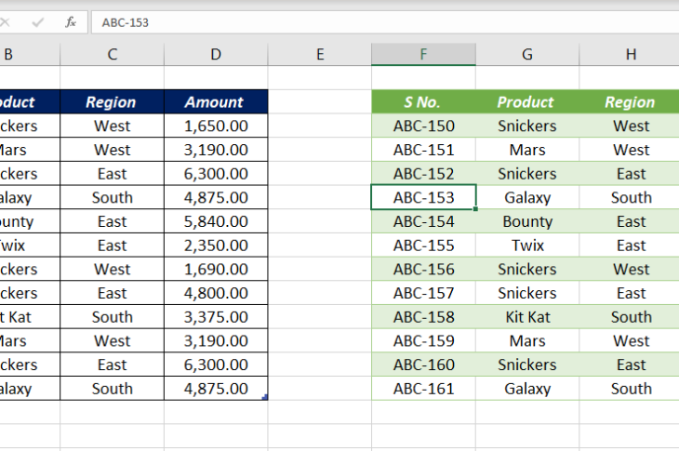Screen dimensions: 679x451
Task: Select the empty column E header
Action: pyautogui.click(x=319, y=54)
